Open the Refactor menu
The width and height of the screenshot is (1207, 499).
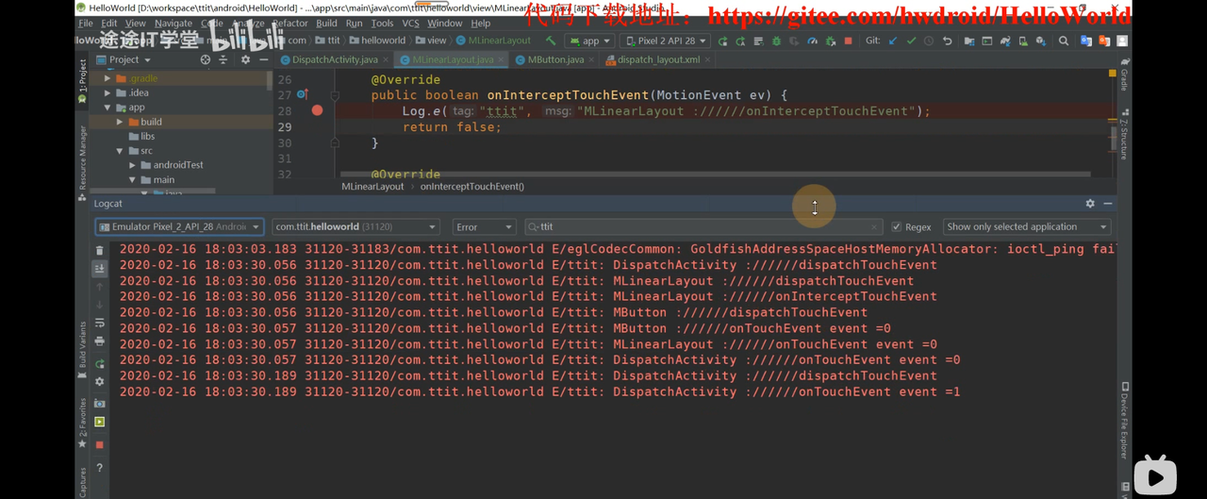(289, 24)
